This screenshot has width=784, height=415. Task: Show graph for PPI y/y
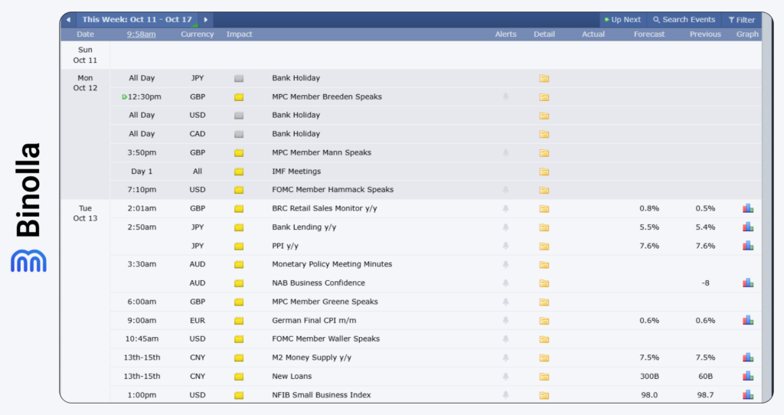click(x=748, y=245)
